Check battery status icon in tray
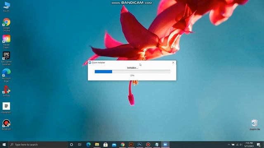The height and width of the screenshot is (148, 264). coord(233,145)
